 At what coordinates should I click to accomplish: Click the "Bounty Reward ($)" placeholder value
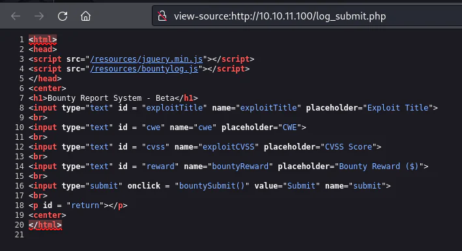click(379, 166)
